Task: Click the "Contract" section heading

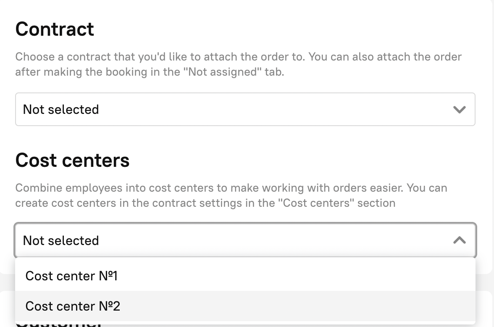Action: pyautogui.click(x=55, y=29)
